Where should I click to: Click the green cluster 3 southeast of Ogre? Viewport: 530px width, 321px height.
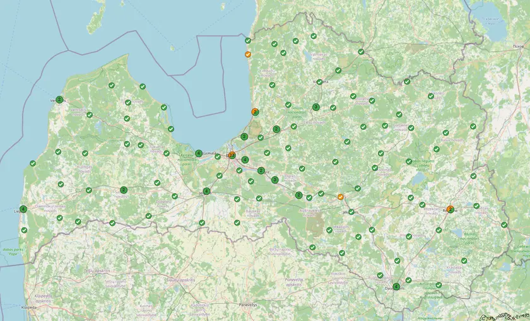coord(275,180)
